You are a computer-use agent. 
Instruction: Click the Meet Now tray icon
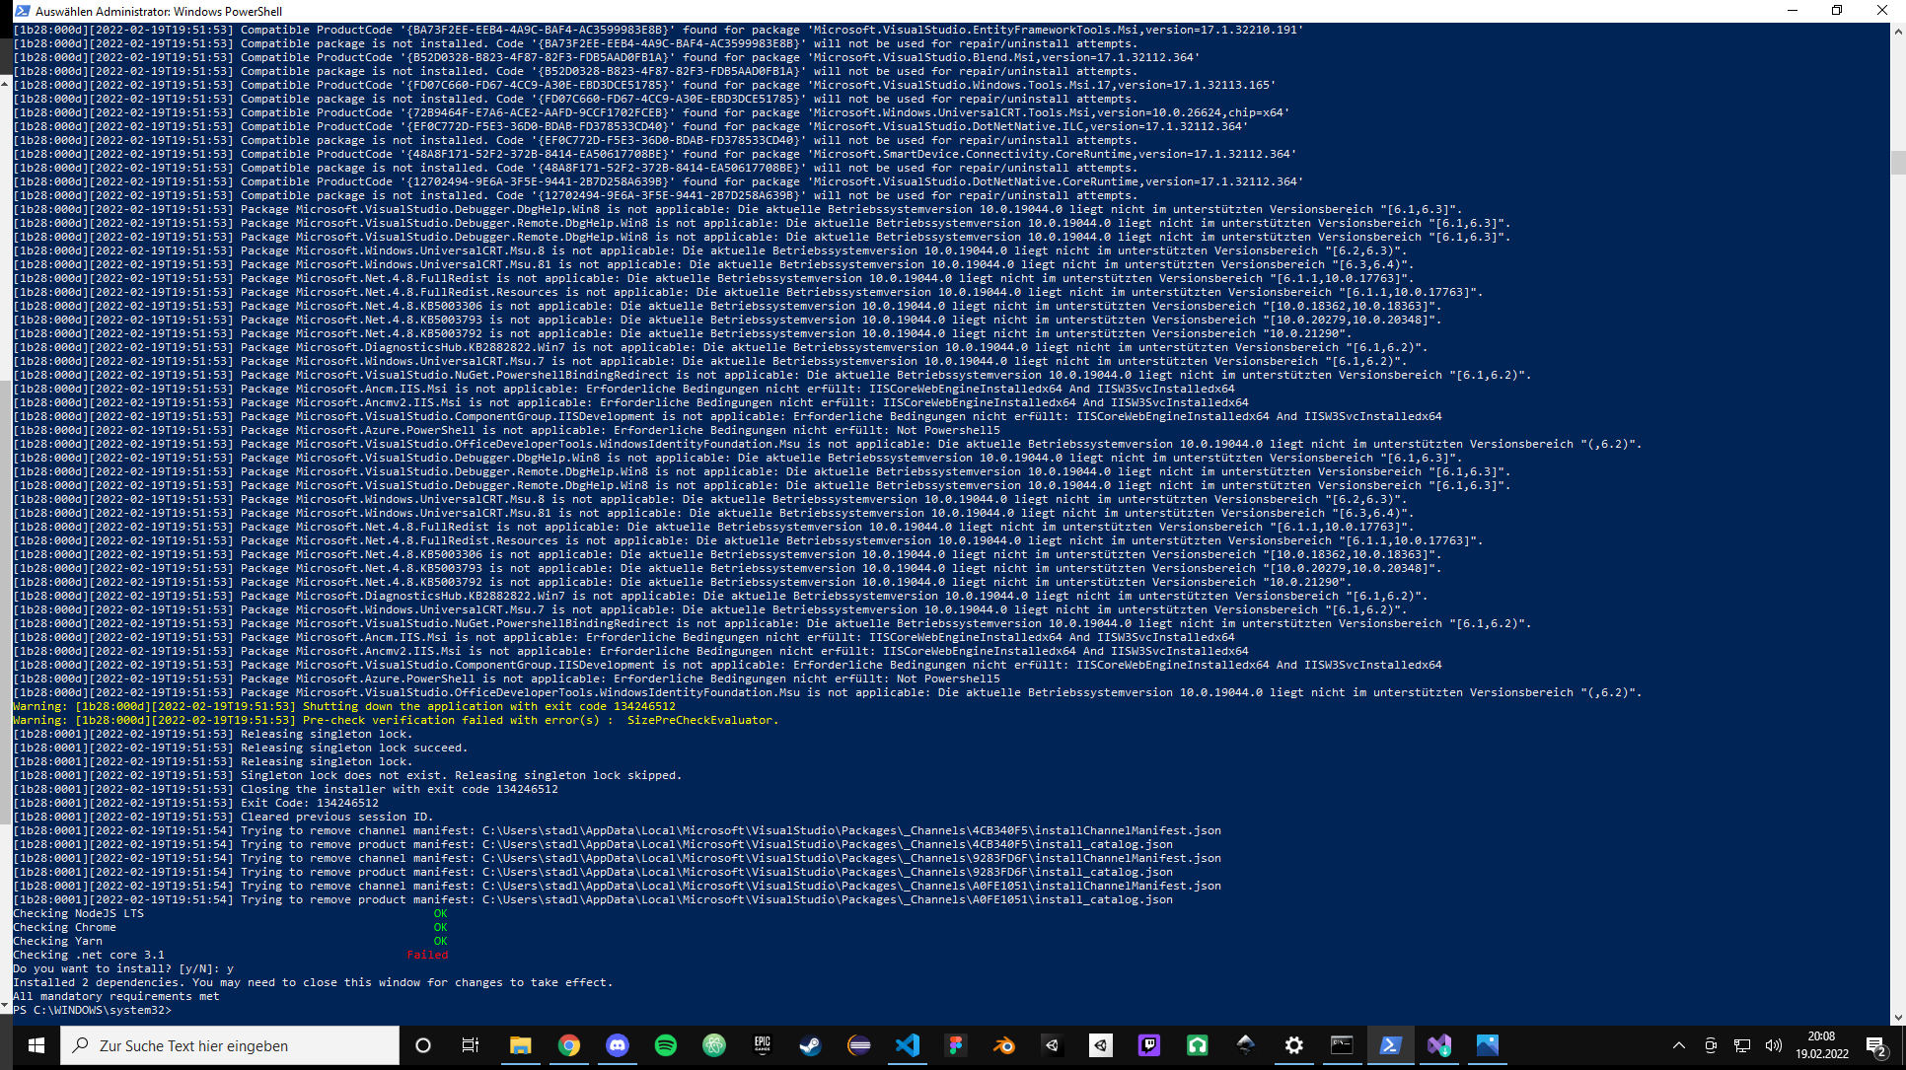pos(1711,1045)
